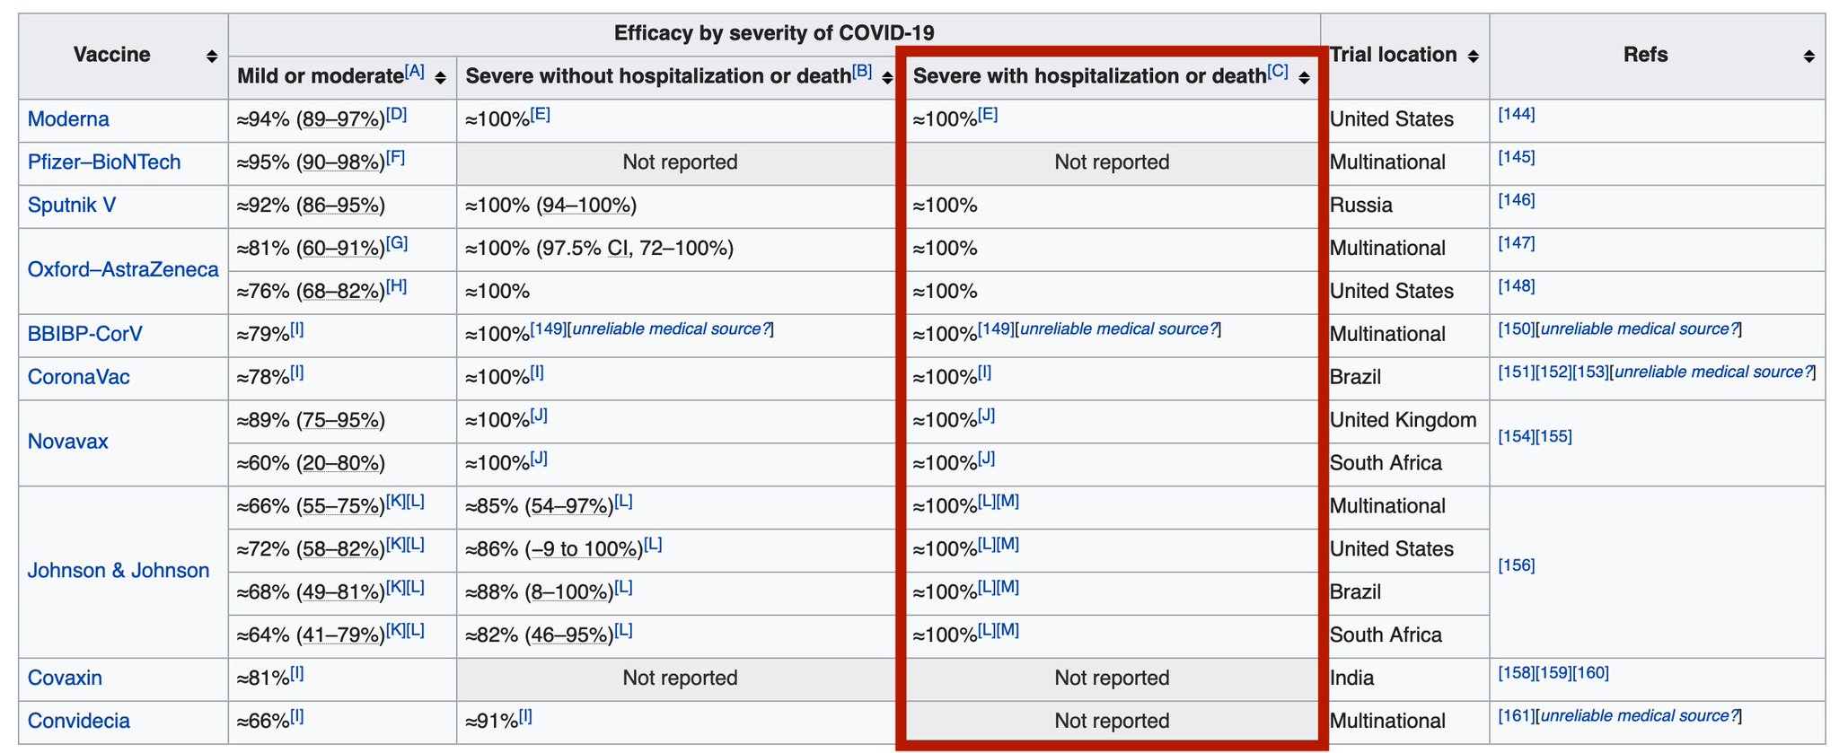Open the Sputnik V link
1839x753 pixels.
click(72, 206)
